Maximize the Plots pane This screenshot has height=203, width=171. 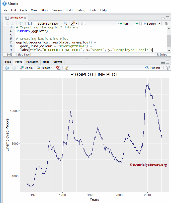pos(167,62)
